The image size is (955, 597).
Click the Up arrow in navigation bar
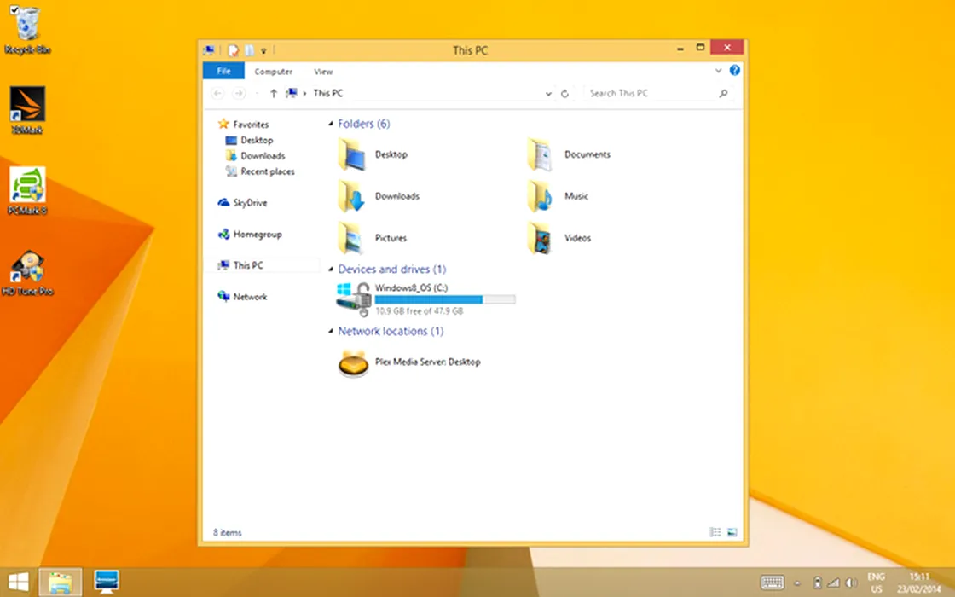pyautogui.click(x=274, y=93)
